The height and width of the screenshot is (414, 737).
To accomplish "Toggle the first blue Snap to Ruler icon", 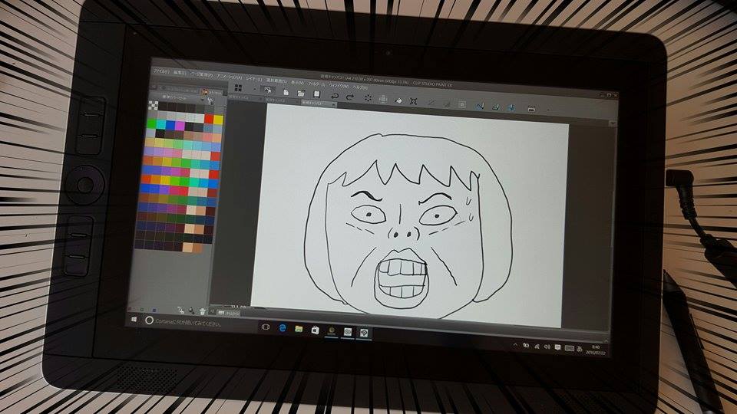I will pyautogui.click(x=480, y=106).
